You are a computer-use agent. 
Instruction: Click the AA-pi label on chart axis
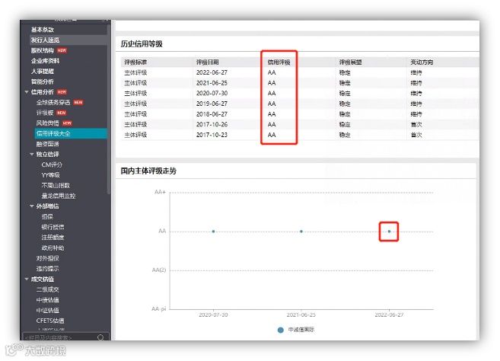point(159,309)
